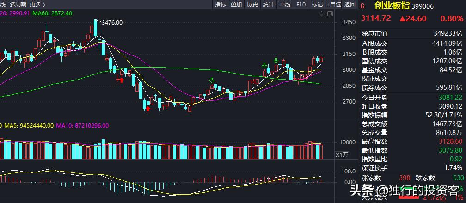Screen dimensions: 466x203
Task: Open the 统计 statistics tool
Action: coord(268,5)
